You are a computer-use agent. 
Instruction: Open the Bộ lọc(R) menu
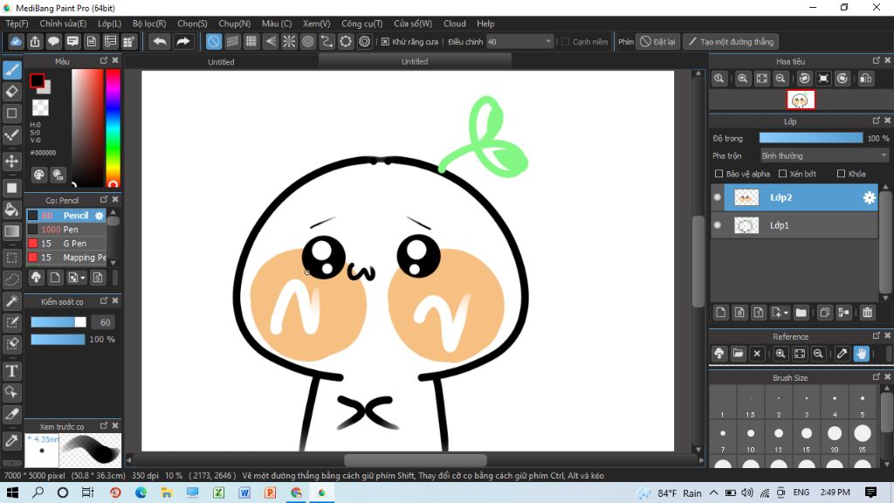coord(149,24)
